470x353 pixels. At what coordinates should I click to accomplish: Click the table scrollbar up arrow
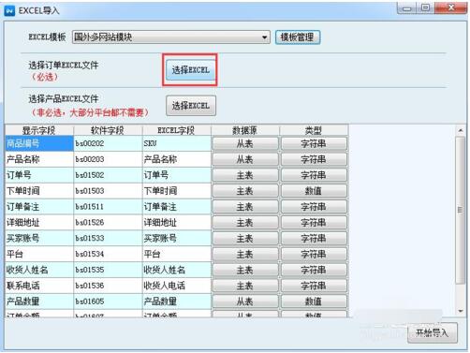tap(461, 130)
